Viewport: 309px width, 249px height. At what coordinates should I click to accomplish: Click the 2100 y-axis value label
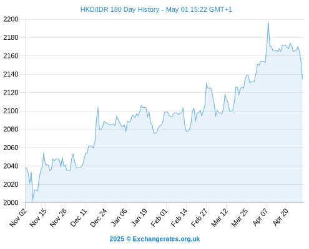tap(11, 111)
